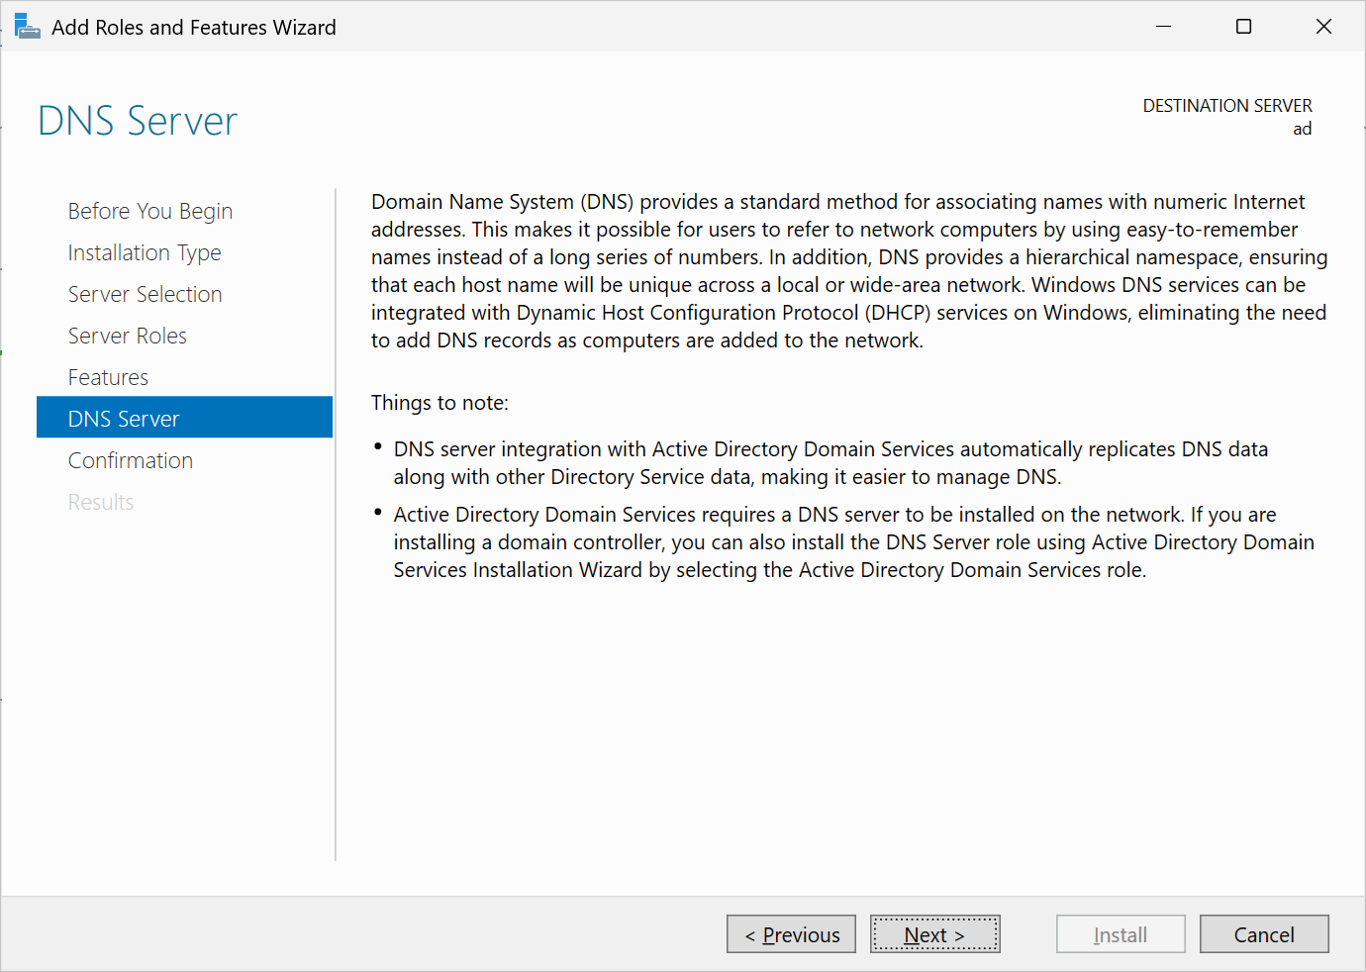1366x972 pixels.
Task: Jump to the "Confirmation" step
Action: (x=130, y=460)
